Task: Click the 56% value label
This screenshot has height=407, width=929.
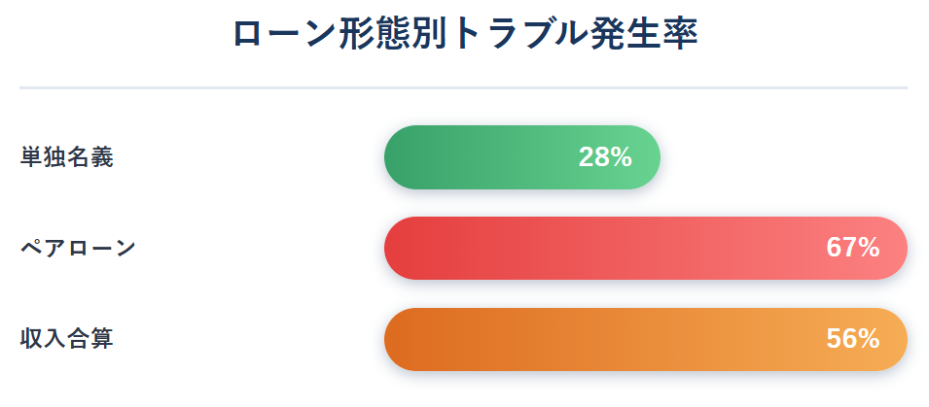Action: point(852,340)
